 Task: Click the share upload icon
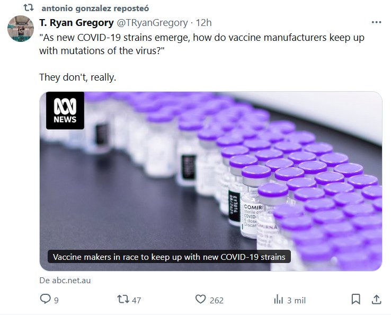point(376,300)
